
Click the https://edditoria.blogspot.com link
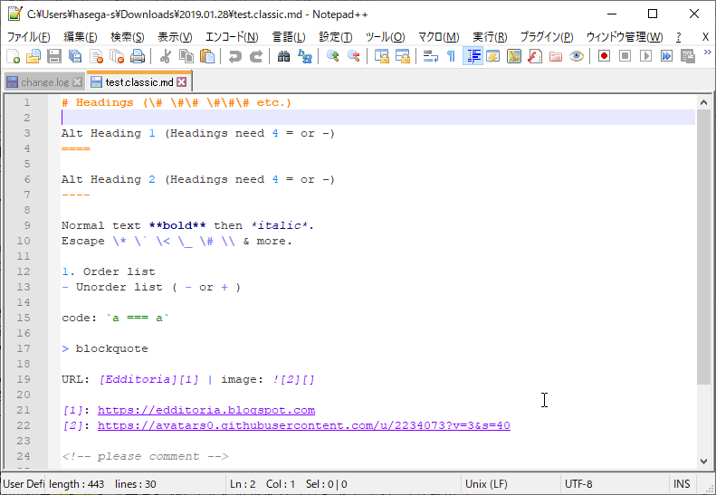pos(206,410)
